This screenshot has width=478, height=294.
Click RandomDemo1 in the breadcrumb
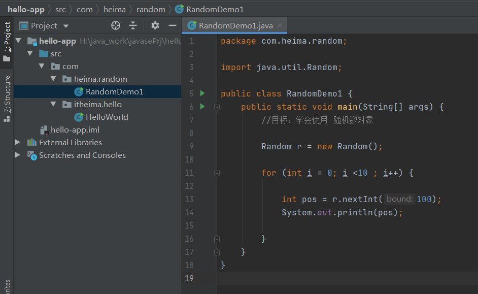point(215,10)
